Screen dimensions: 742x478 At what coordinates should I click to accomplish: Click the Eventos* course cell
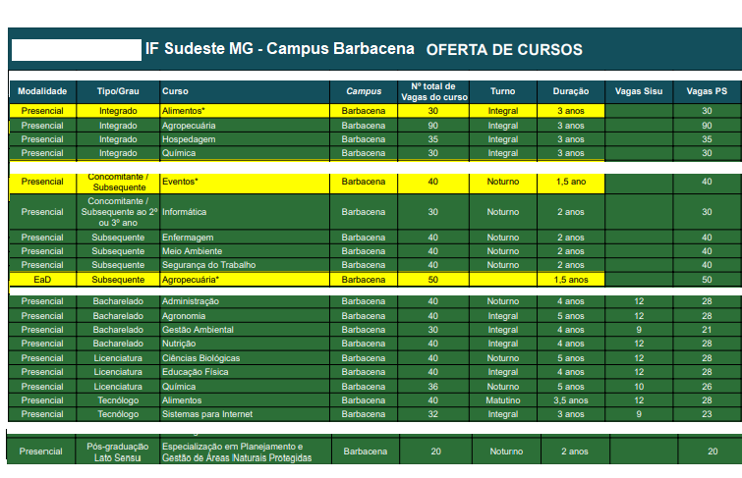[x=181, y=182]
